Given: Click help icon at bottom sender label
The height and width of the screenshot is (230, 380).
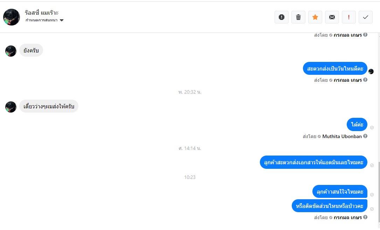Looking at the screenshot, I should pyautogui.click(x=365, y=217).
